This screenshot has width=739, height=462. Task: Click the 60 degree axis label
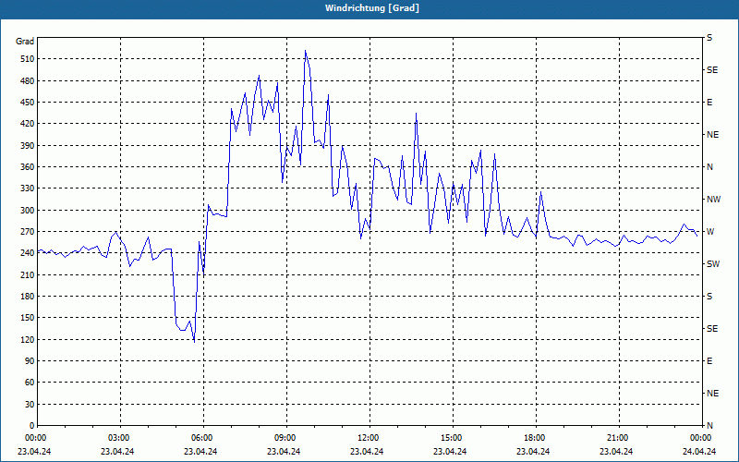point(29,383)
